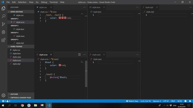Open Windows taskbar search
The image size is (193, 108).
(x=9, y=105)
